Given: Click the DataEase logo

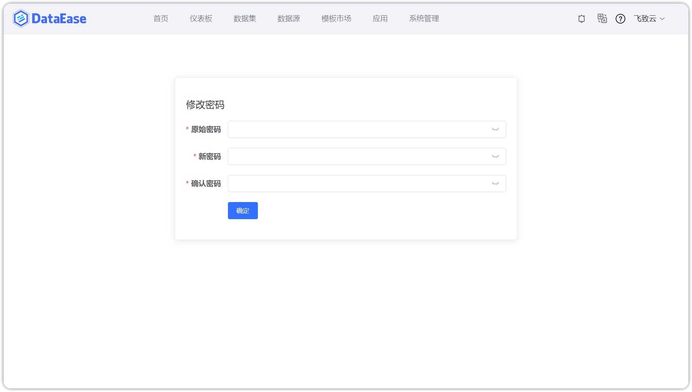Looking at the screenshot, I should tap(50, 19).
